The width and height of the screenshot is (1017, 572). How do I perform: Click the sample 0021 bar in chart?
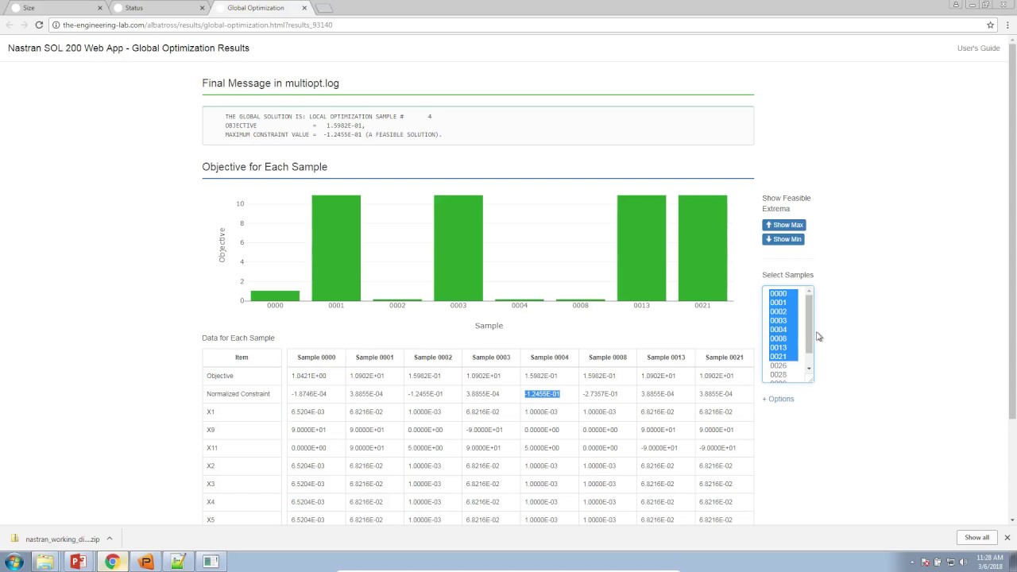702,248
